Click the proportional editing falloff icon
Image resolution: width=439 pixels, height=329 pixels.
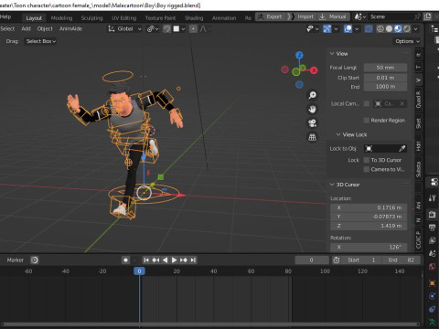(204, 29)
